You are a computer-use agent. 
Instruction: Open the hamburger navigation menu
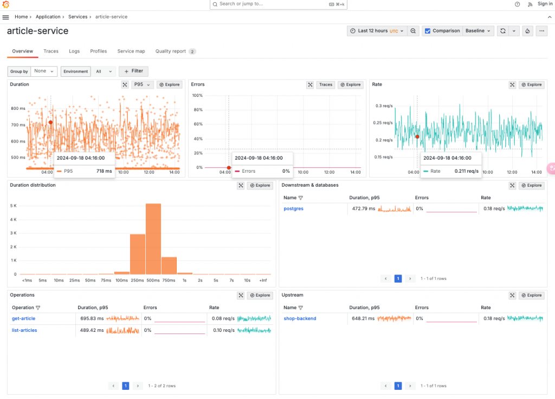click(x=5, y=17)
